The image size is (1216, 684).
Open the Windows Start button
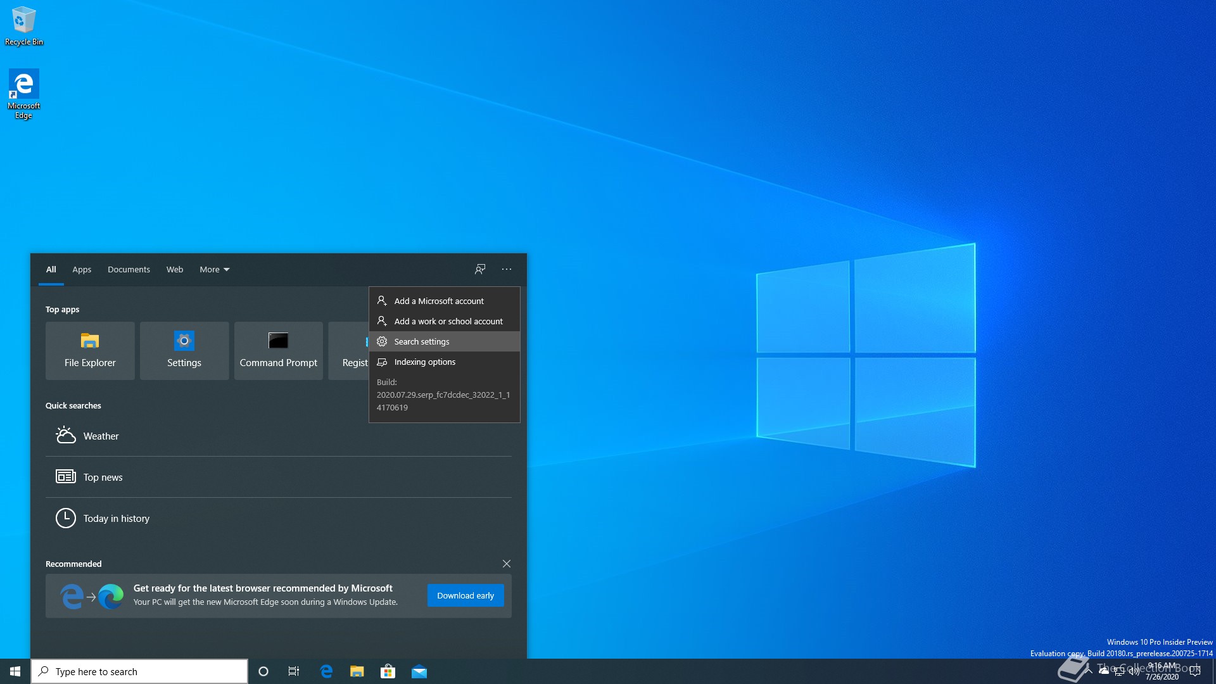click(15, 671)
